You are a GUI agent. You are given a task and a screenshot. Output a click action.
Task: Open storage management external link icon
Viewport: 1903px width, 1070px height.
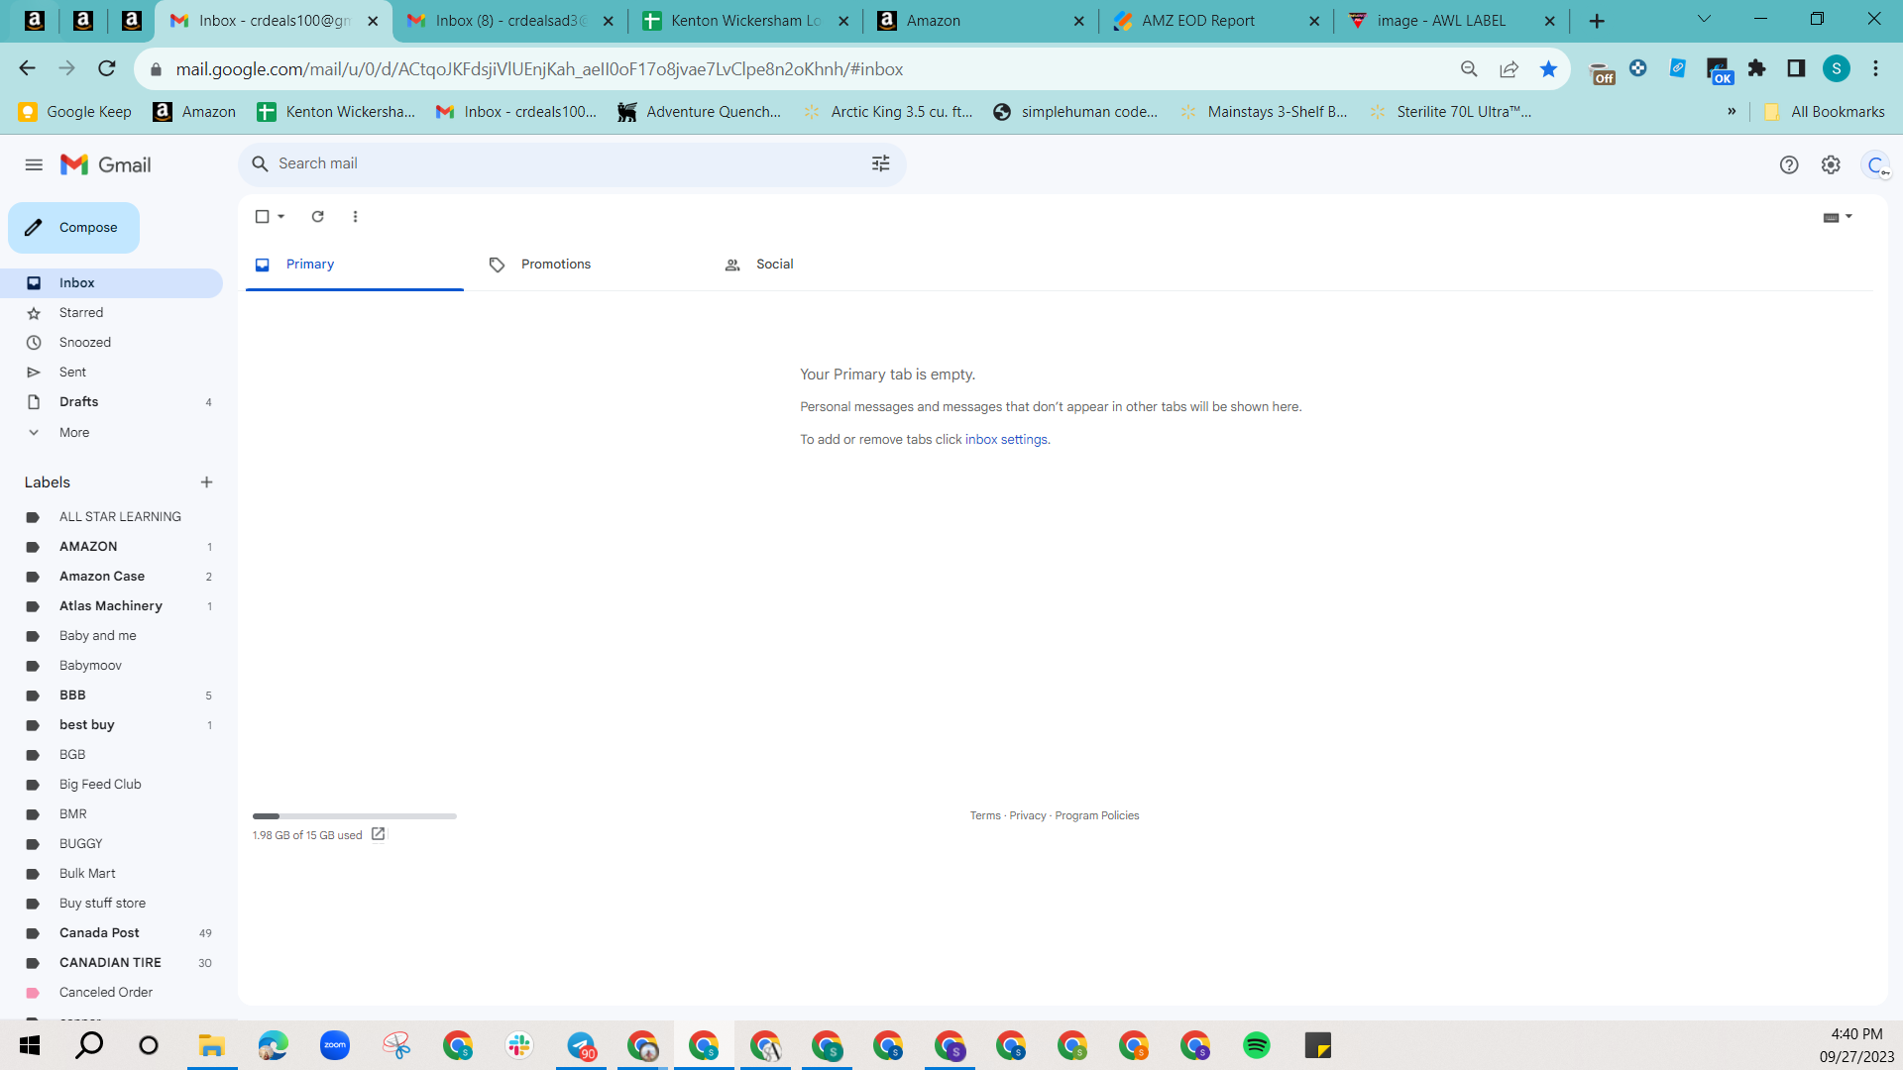378,834
